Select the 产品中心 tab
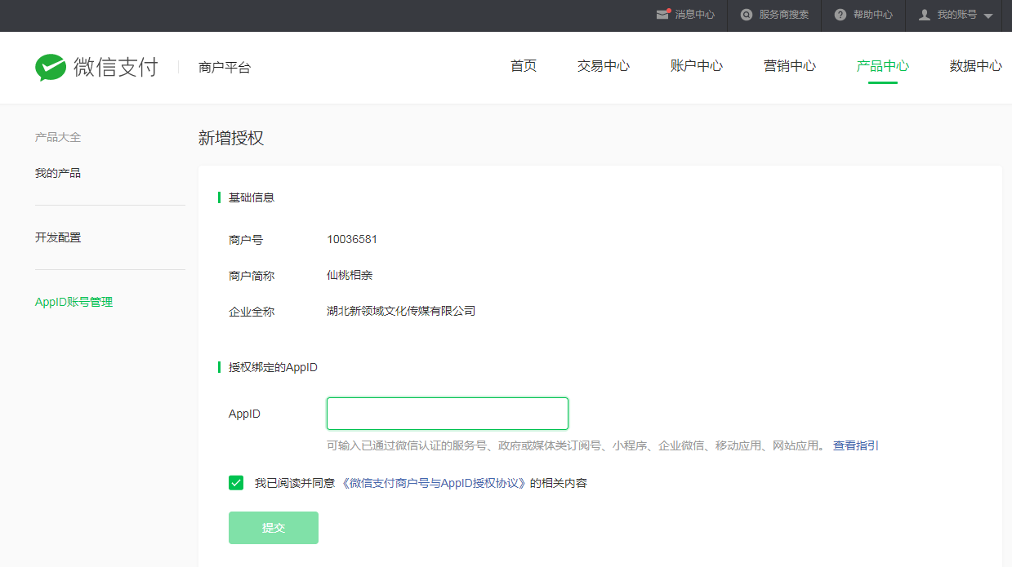Image resolution: width=1012 pixels, height=567 pixels. click(x=883, y=66)
